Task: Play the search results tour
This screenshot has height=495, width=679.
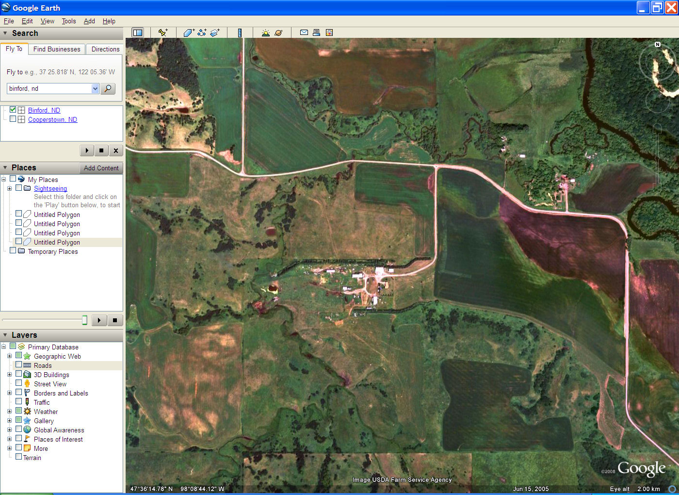Action: point(87,150)
